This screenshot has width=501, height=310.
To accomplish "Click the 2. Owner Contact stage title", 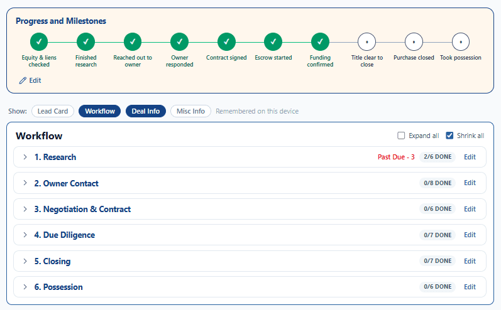I will pos(67,183).
